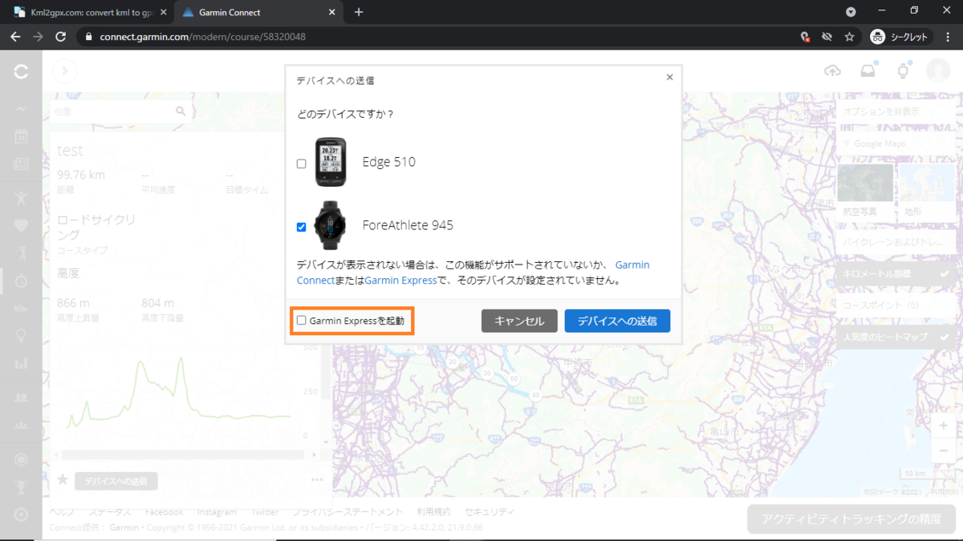Open the training stopwatch icon in sidebar
Viewport: 963px width, 541px height.
click(x=22, y=281)
